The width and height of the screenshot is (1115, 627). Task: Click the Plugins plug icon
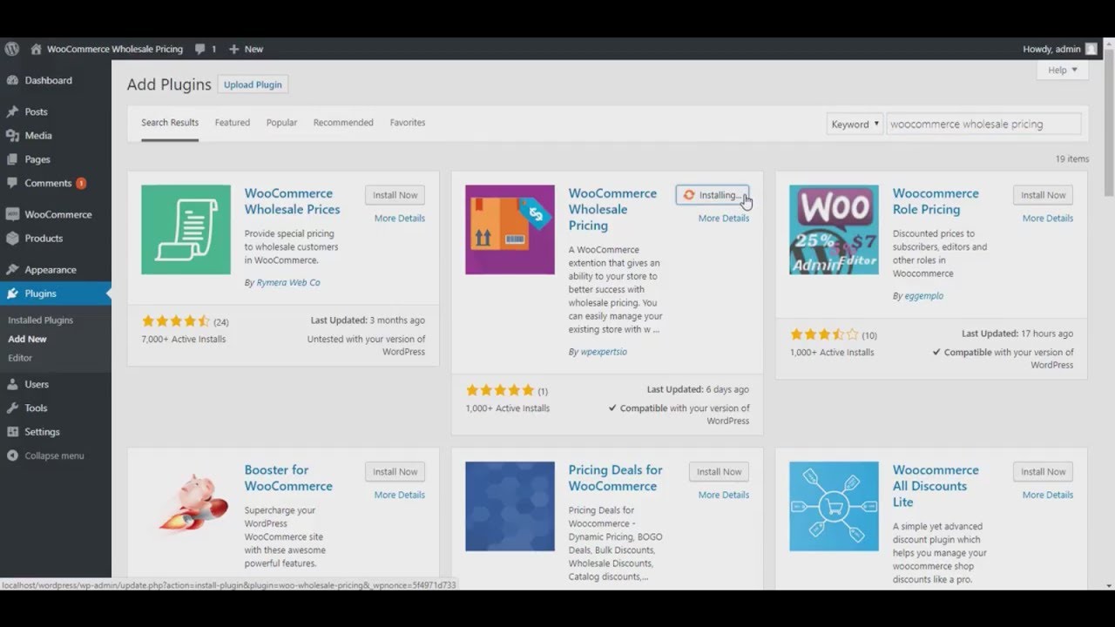[x=12, y=293]
